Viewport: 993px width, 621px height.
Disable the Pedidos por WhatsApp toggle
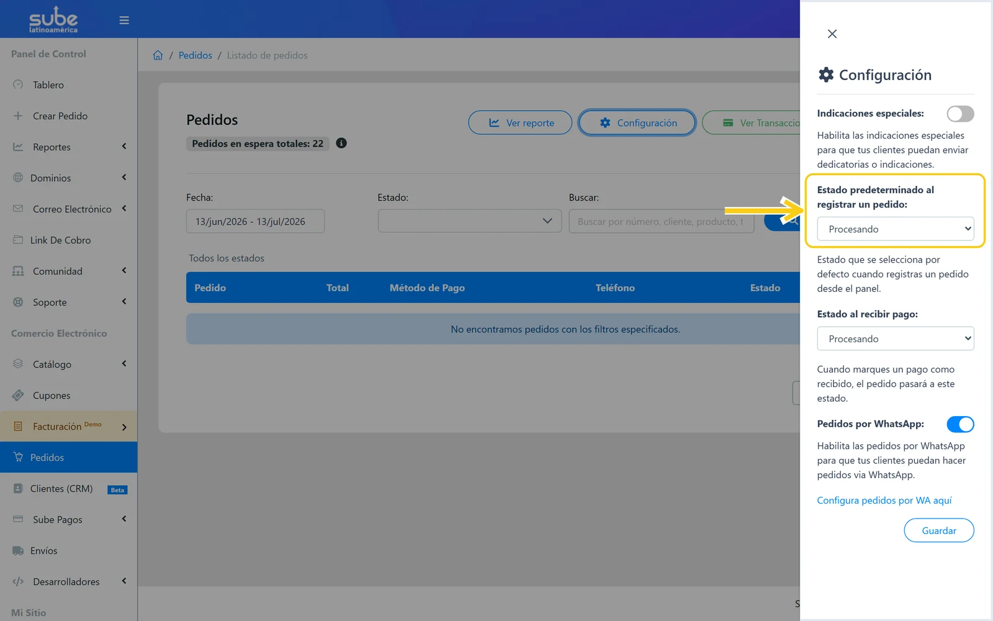960,424
